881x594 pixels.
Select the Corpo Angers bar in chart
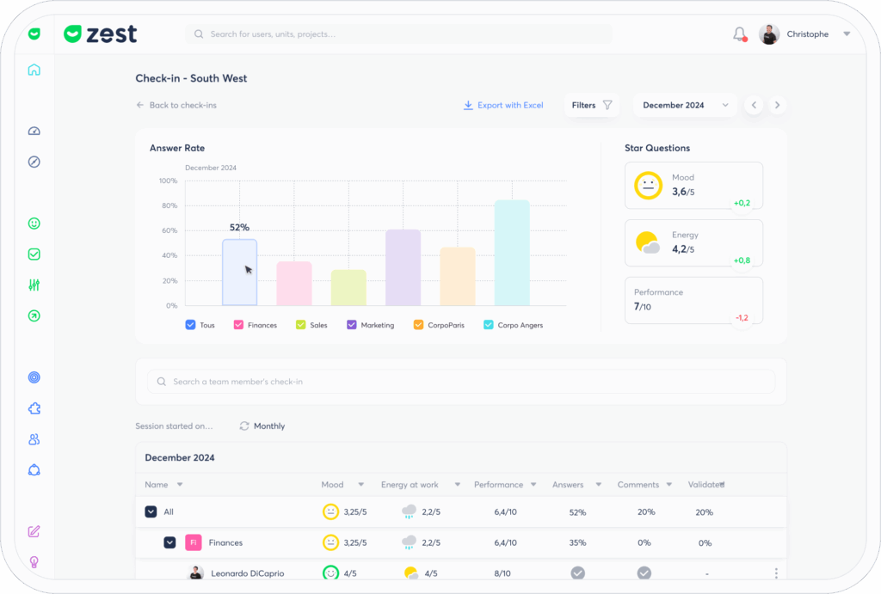pos(512,253)
